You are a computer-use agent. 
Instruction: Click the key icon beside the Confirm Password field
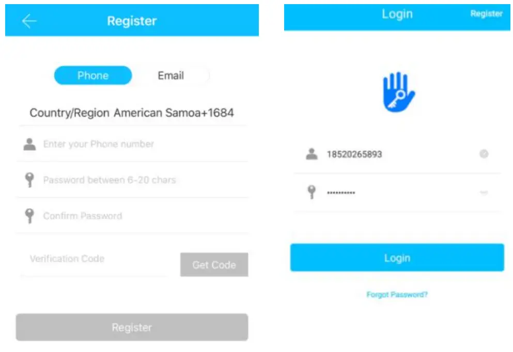(29, 216)
